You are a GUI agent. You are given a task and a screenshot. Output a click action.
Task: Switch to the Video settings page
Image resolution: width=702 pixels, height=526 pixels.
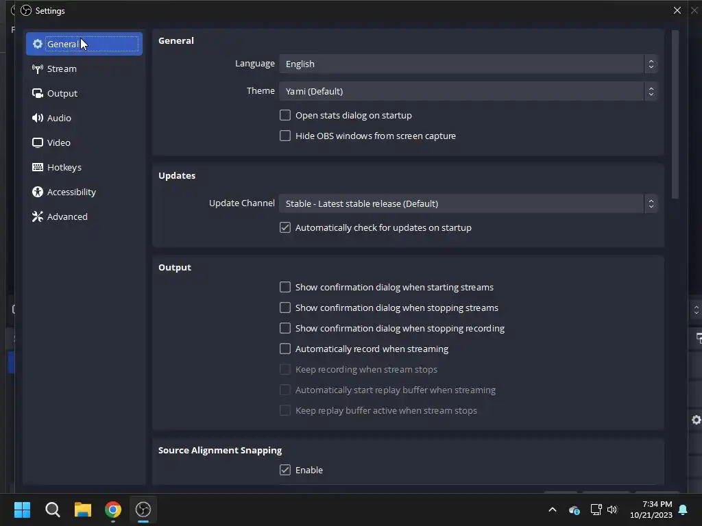pyautogui.click(x=84, y=142)
